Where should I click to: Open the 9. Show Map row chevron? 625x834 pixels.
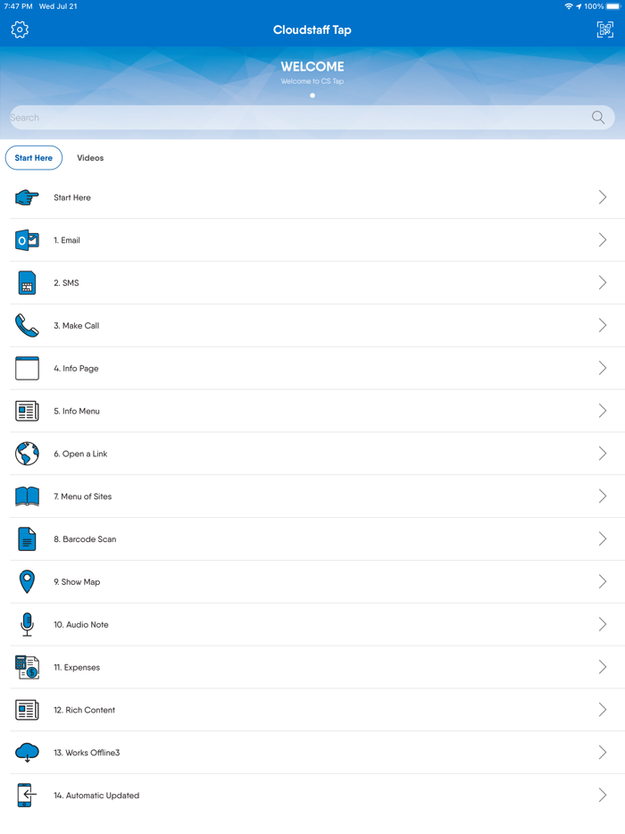tap(602, 581)
